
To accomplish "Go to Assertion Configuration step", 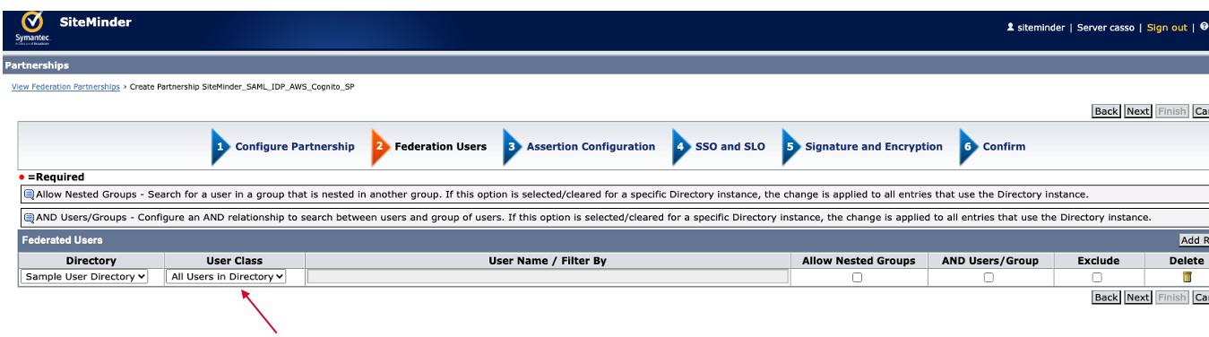I will 591,147.
